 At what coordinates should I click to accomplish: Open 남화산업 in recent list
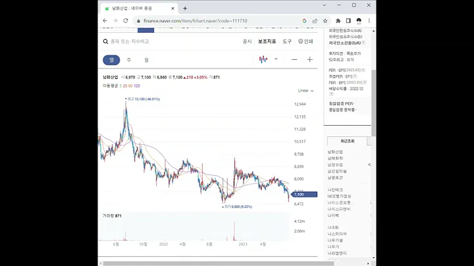[335, 151]
